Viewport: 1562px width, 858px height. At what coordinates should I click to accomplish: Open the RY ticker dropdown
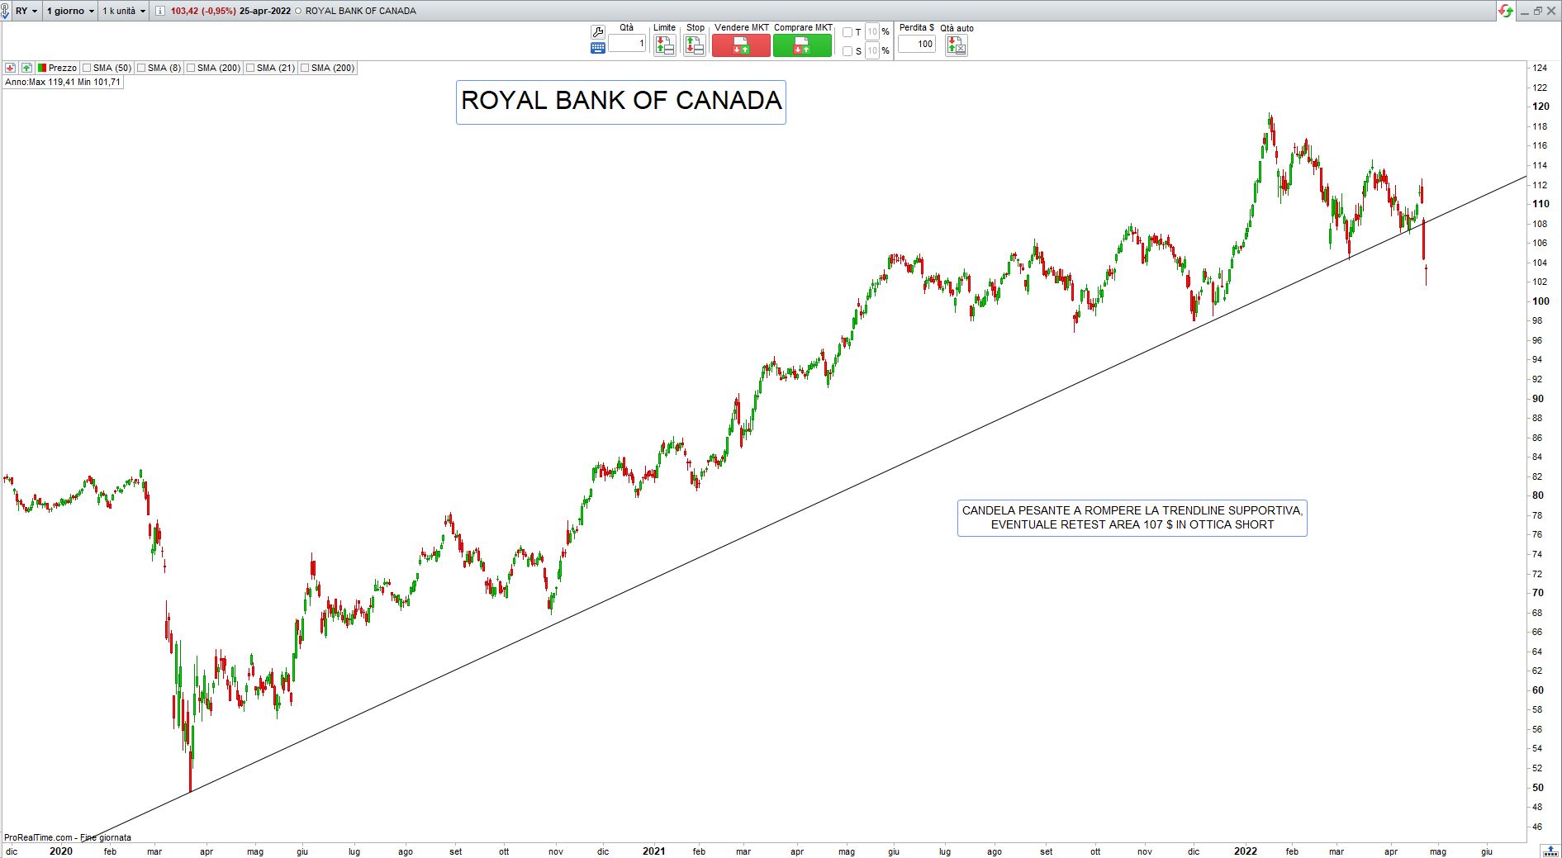coord(26,11)
